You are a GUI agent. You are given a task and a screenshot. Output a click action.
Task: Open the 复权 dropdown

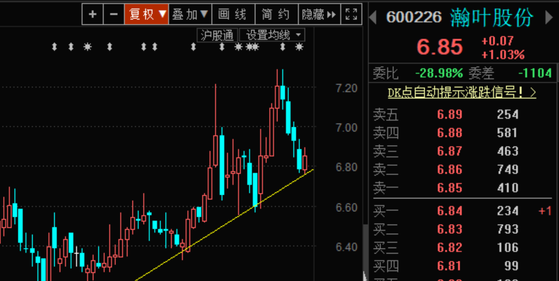pyautogui.click(x=147, y=14)
